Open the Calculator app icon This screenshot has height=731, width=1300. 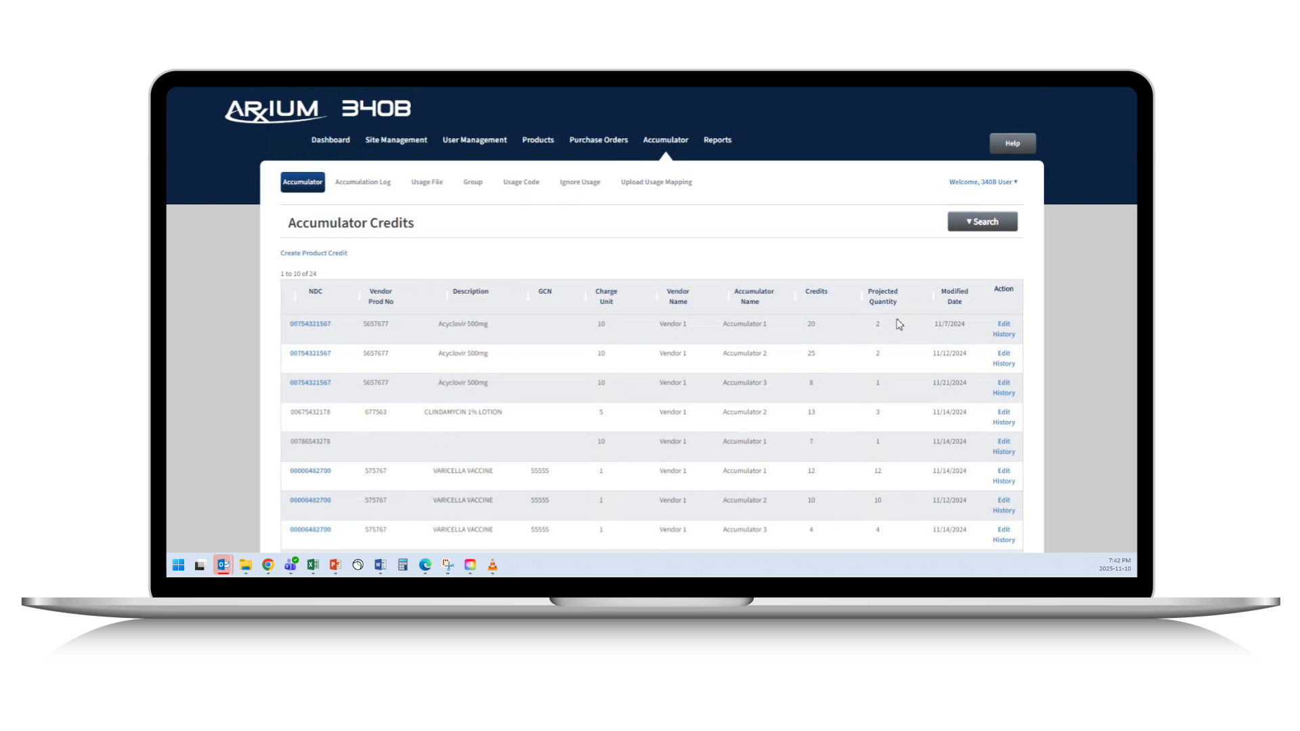pyautogui.click(x=403, y=565)
